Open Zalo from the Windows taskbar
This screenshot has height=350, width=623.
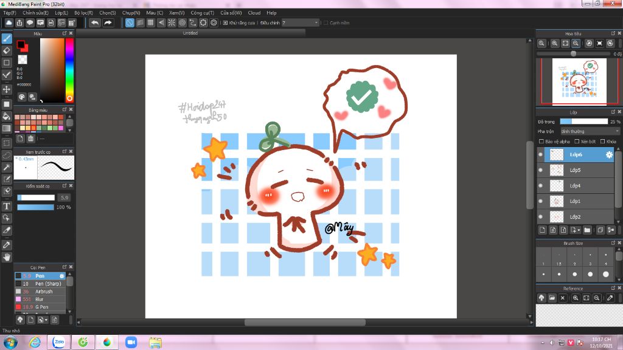pos(59,342)
